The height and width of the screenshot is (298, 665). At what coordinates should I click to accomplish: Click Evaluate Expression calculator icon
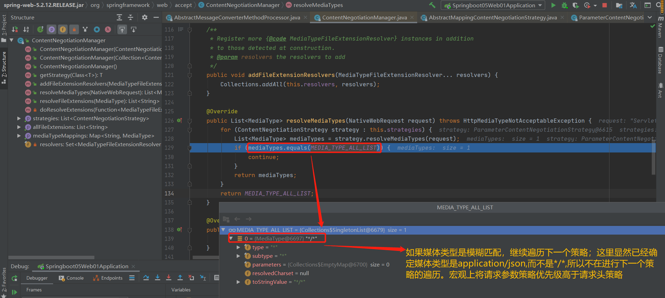point(217,278)
